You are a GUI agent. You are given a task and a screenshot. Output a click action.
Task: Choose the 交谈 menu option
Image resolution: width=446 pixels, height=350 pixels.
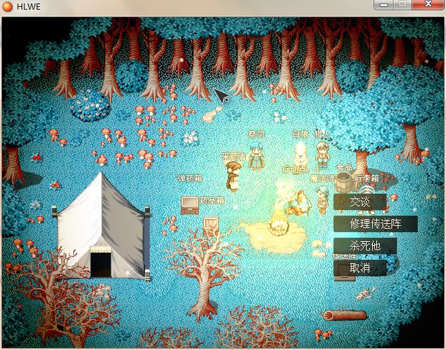coord(360,202)
